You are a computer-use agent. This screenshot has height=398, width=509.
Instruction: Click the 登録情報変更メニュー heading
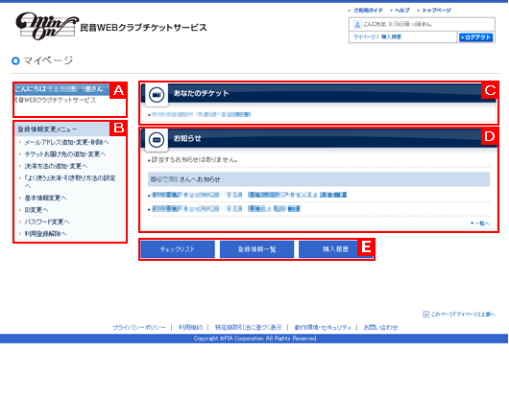coord(47,129)
